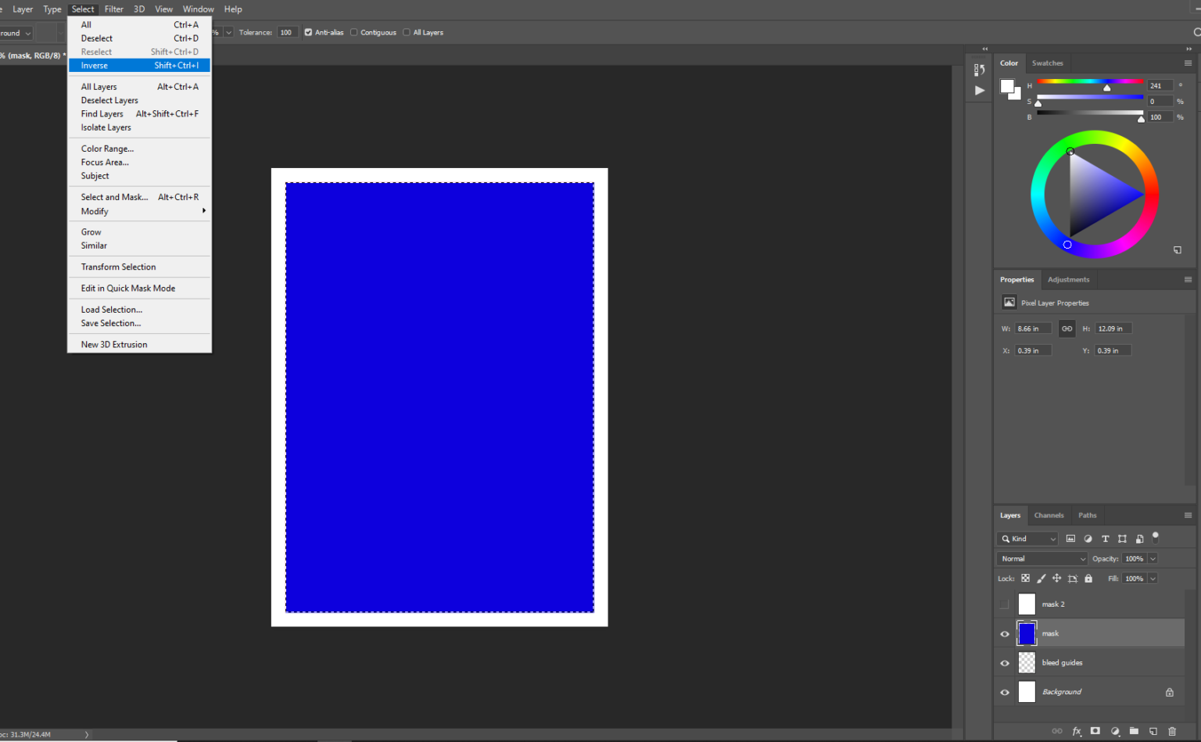The height and width of the screenshot is (742, 1201).
Task: Switch to the Channels tab
Action: (x=1049, y=515)
